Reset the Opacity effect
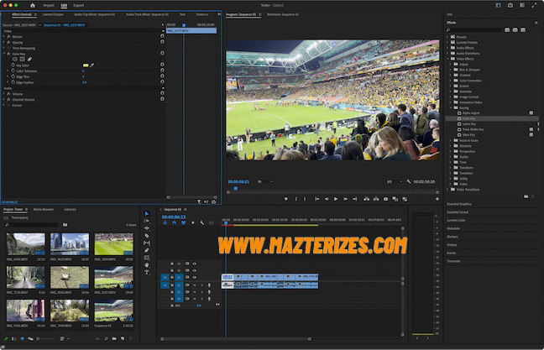 [162, 42]
